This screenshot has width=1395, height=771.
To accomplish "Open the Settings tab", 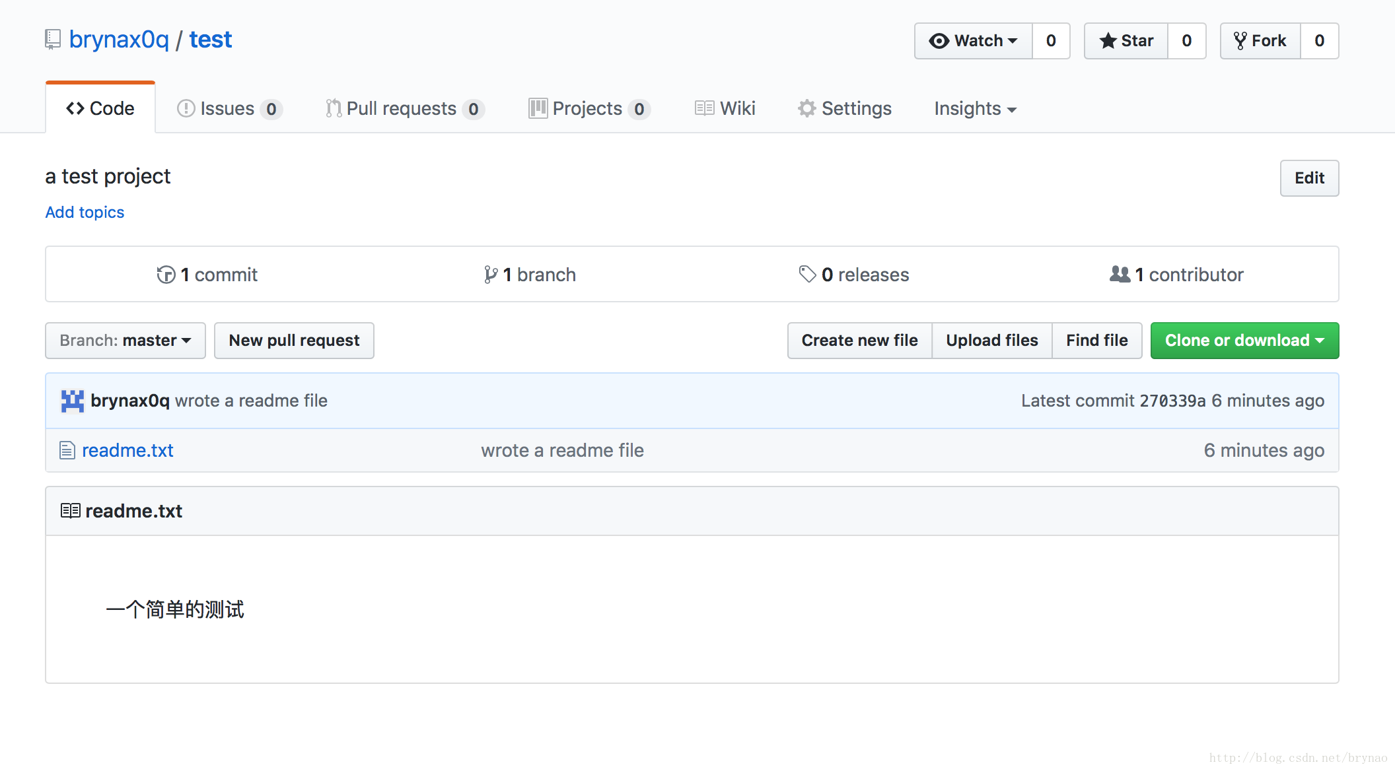I will coord(845,108).
